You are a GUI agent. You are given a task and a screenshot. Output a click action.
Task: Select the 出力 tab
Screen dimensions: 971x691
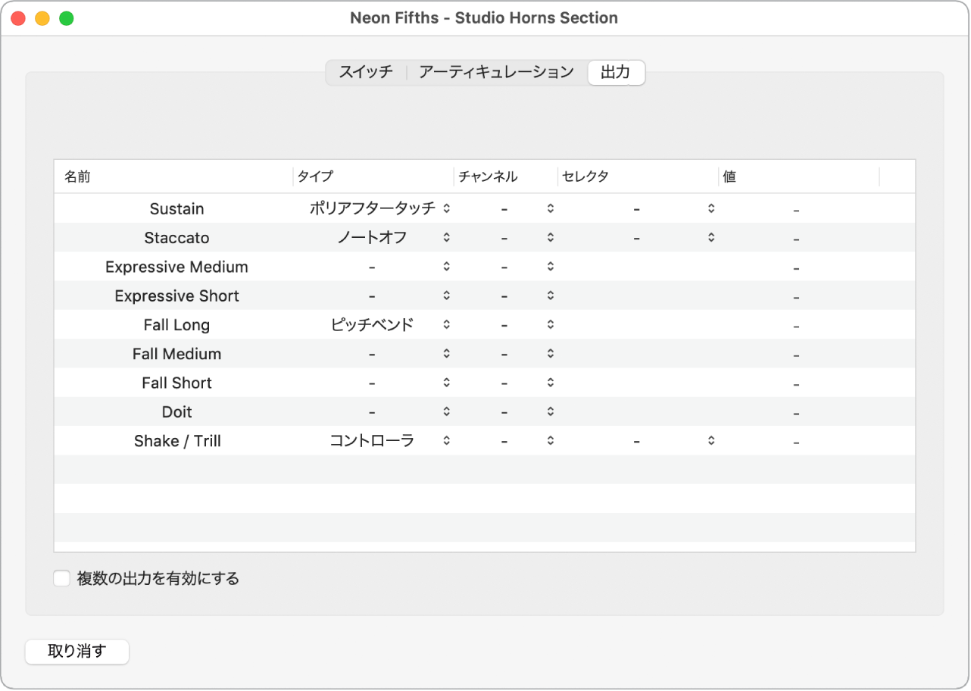[x=617, y=72]
